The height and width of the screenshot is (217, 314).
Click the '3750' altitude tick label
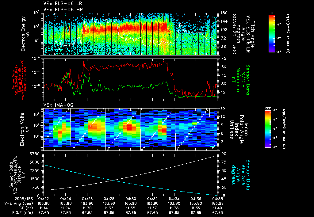point(34,154)
